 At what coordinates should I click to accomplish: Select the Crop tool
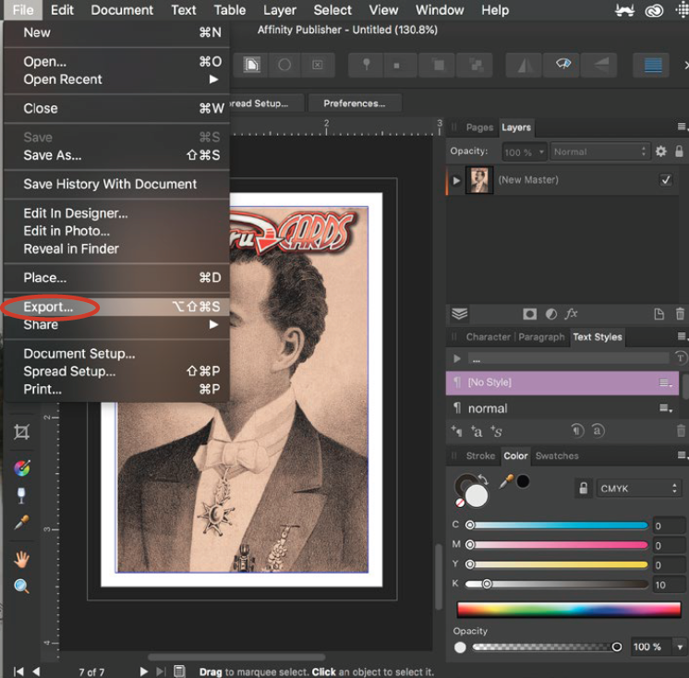point(21,432)
